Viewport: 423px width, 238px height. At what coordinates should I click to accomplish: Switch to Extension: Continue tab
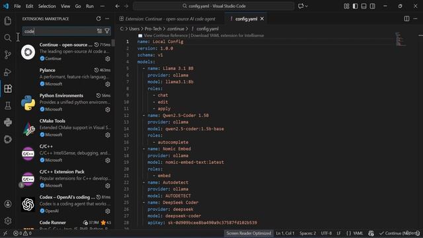coord(171,19)
